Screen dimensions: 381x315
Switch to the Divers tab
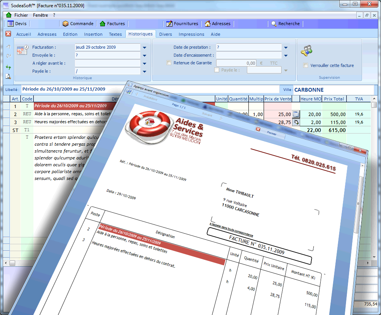pos(166,34)
